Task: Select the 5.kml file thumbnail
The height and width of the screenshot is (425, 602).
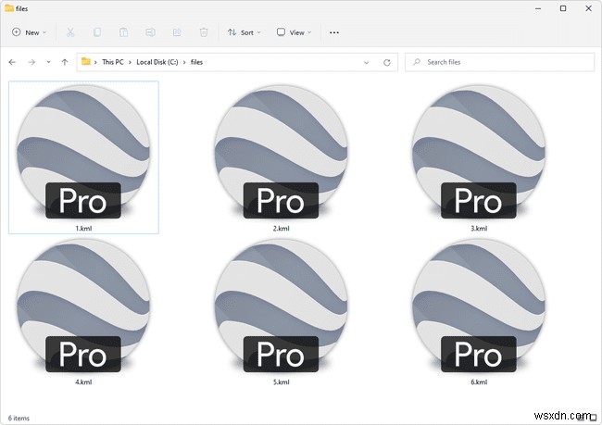Action: point(281,306)
